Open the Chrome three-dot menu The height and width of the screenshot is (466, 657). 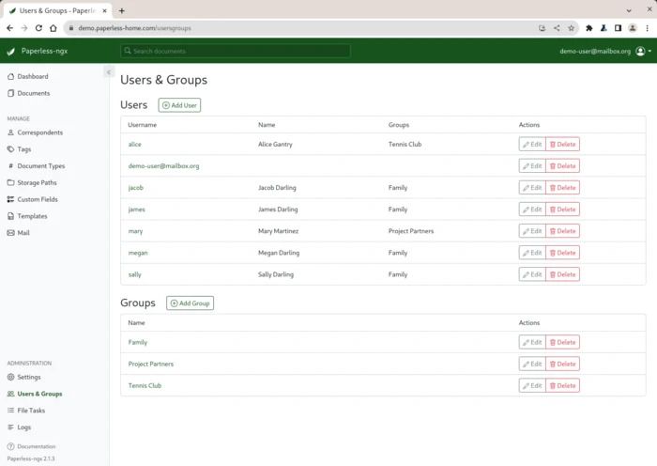click(x=648, y=28)
